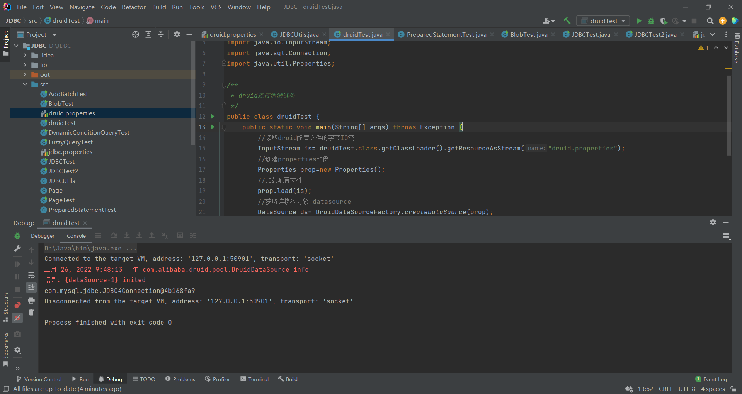Open Event Log
Screen dimensions: 742x394
(711, 379)
